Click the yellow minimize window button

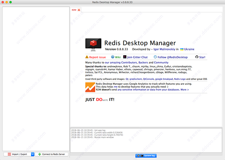click(7, 2)
